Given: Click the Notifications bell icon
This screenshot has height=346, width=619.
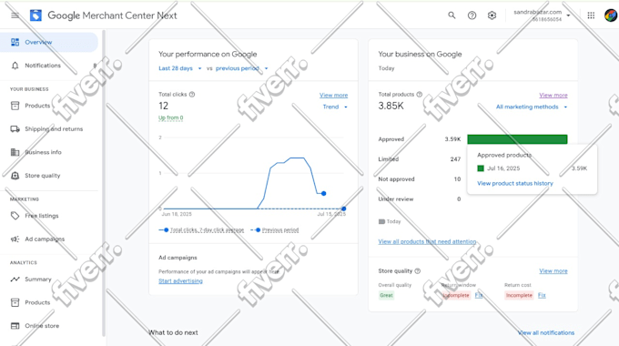Looking at the screenshot, I should point(15,66).
